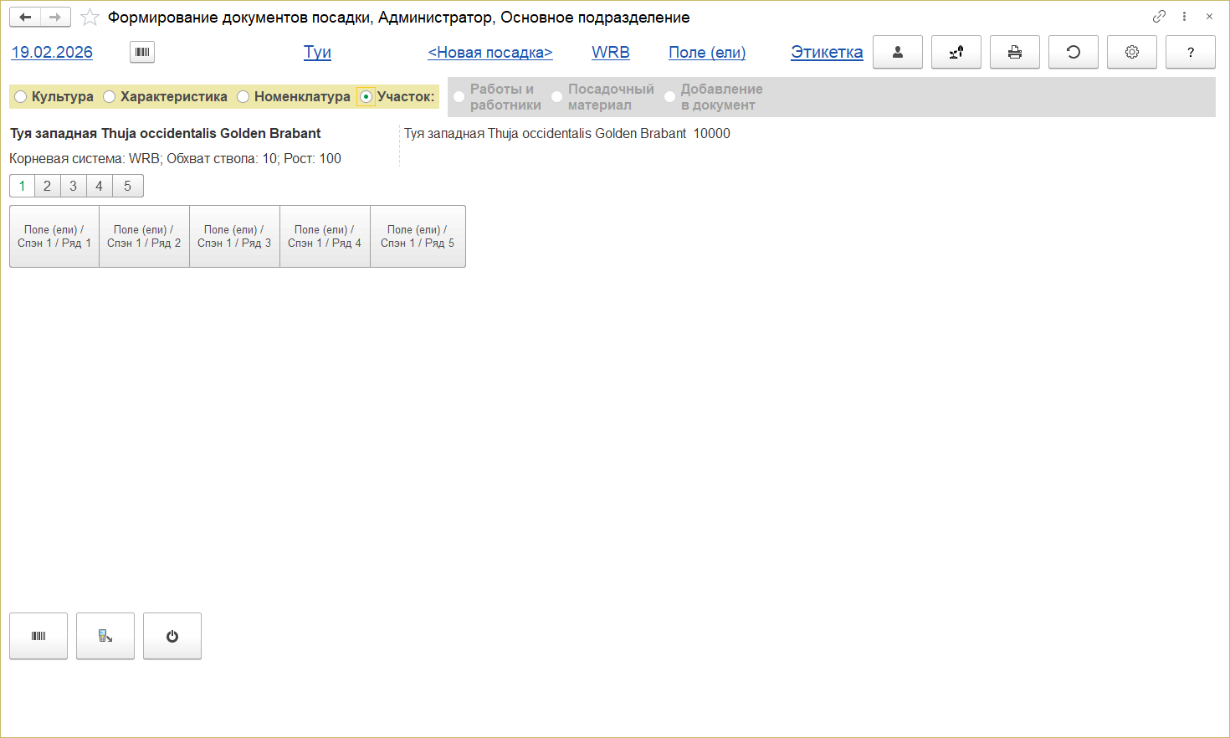Switch to page tab 5
Viewport: 1230px width, 738px height.
[x=128, y=186]
